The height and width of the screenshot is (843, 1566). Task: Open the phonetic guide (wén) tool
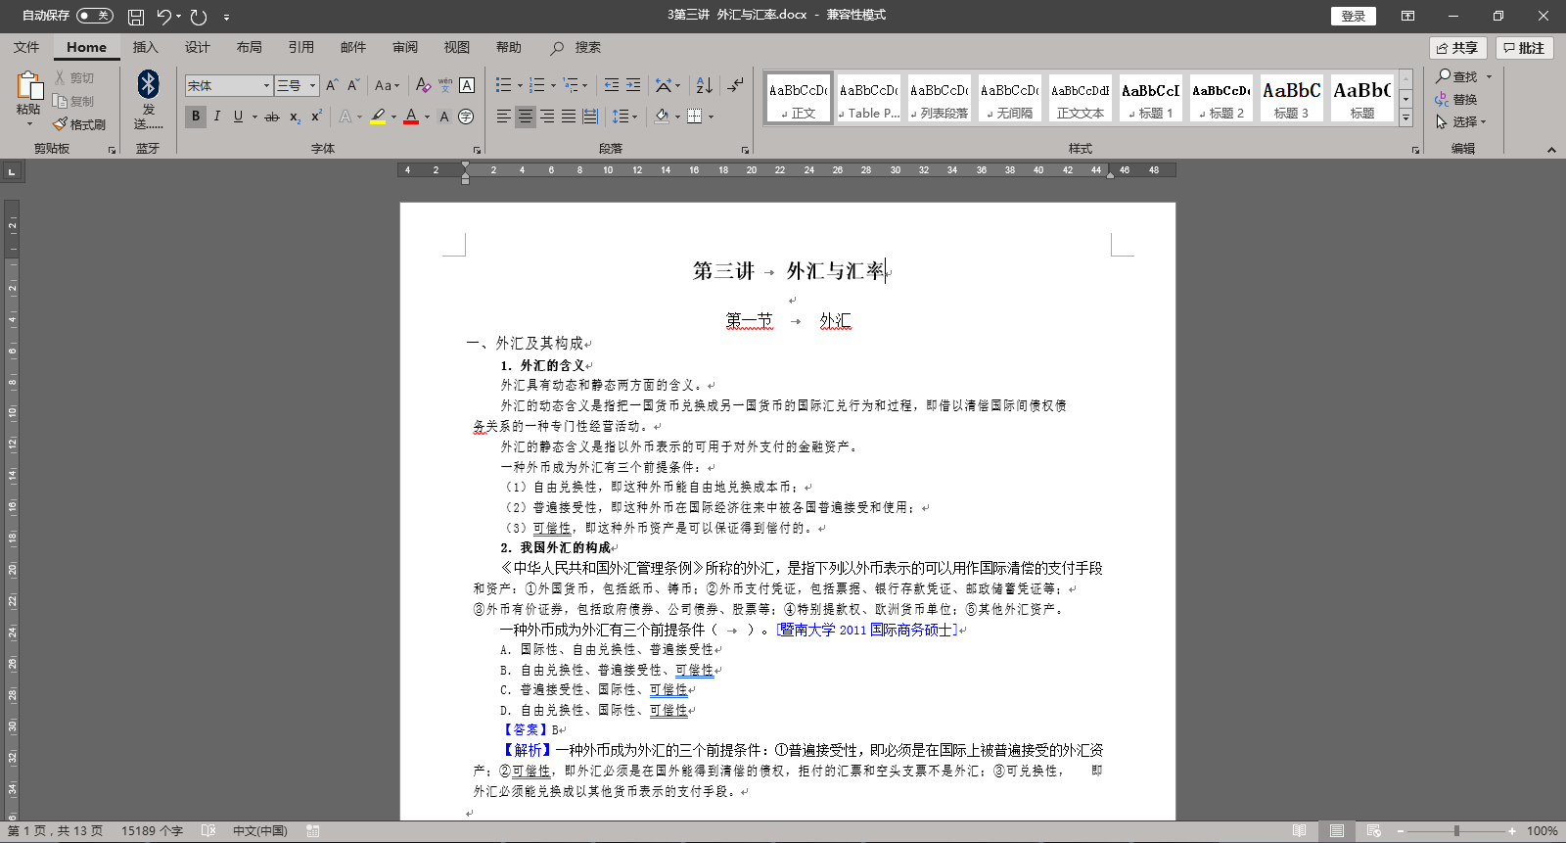pyautogui.click(x=445, y=85)
